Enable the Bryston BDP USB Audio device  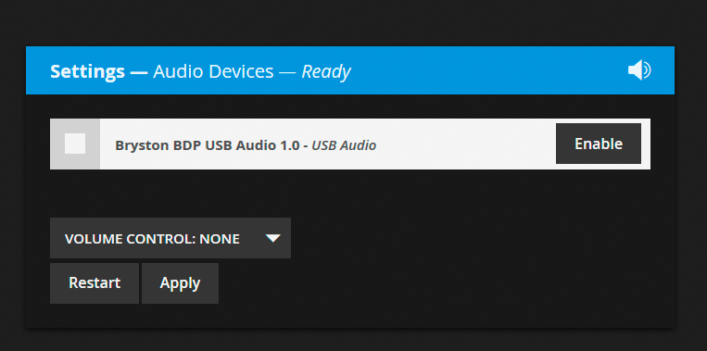point(599,144)
